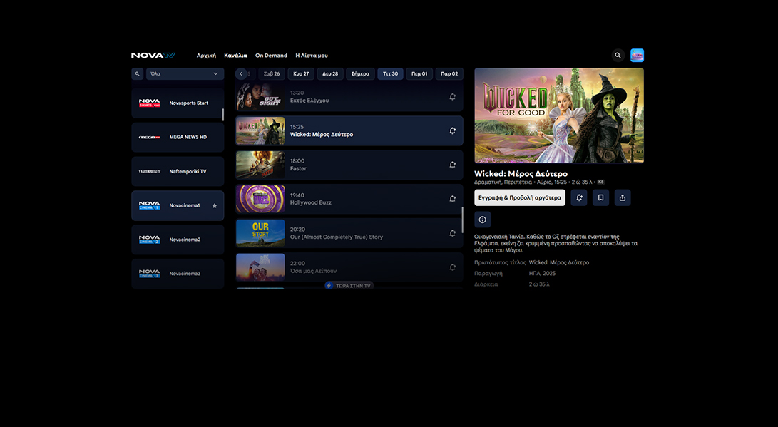The width and height of the screenshot is (778, 427).
Task: Select the Τετ 30 date tab
Action: point(391,74)
